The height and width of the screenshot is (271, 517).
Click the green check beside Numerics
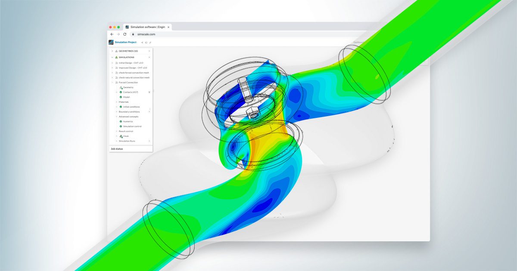pyautogui.click(x=121, y=121)
